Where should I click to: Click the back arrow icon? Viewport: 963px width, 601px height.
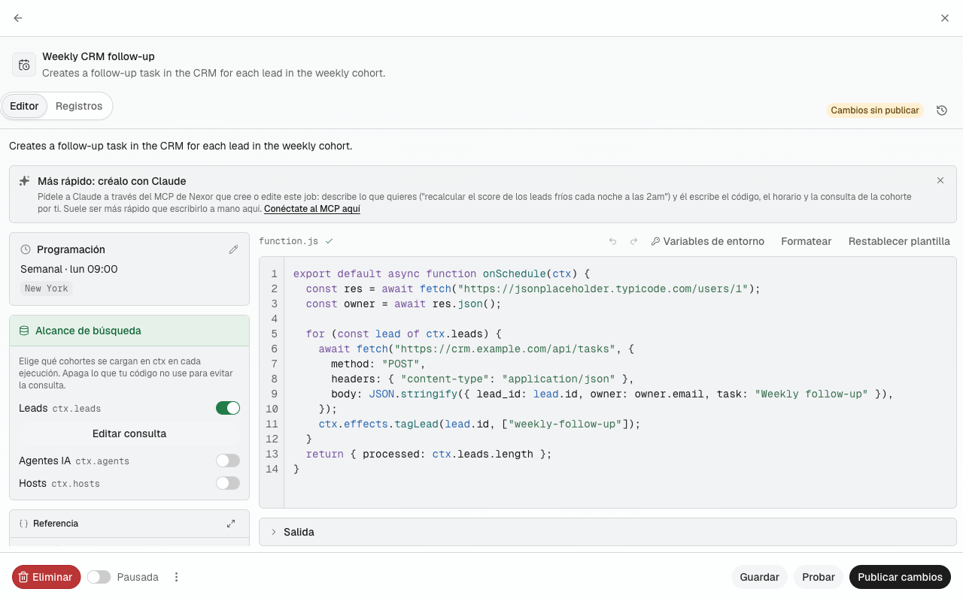(x=18, y=18)
